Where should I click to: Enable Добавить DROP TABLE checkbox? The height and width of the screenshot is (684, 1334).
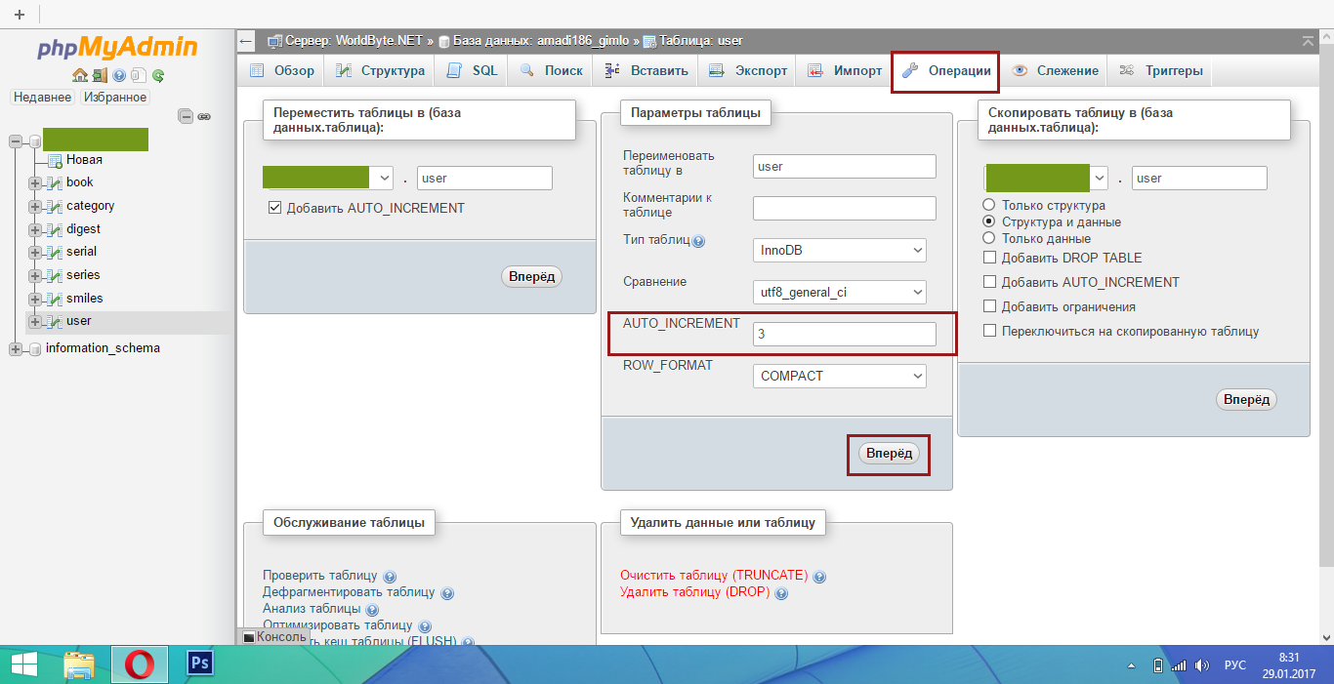tap(989, 258)
